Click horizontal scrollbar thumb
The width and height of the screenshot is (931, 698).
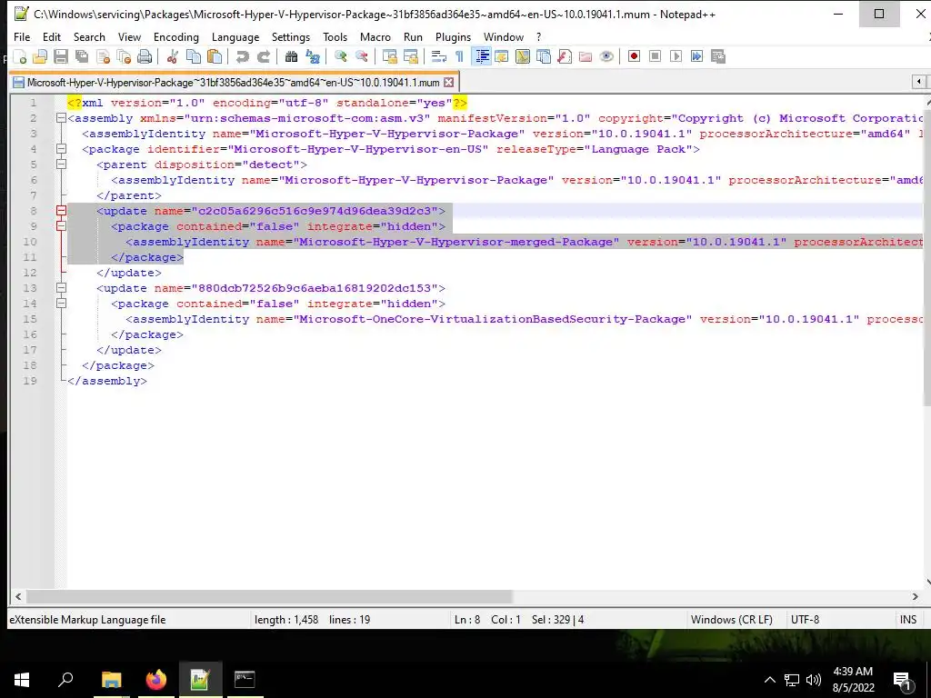[x=269, y=596]
